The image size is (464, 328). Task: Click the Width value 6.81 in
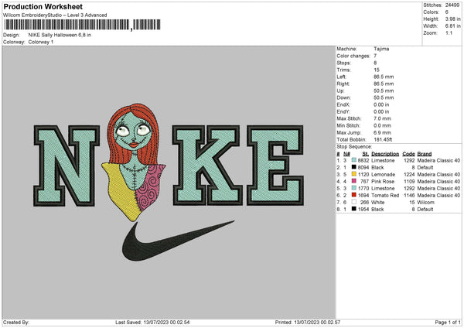pyautogui.click(x=452, y=26)
